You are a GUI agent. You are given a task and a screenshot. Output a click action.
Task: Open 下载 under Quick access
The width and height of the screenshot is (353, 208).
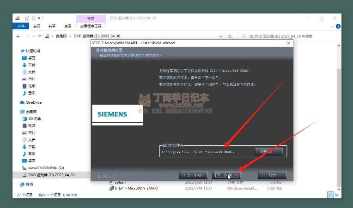(29, 65)
